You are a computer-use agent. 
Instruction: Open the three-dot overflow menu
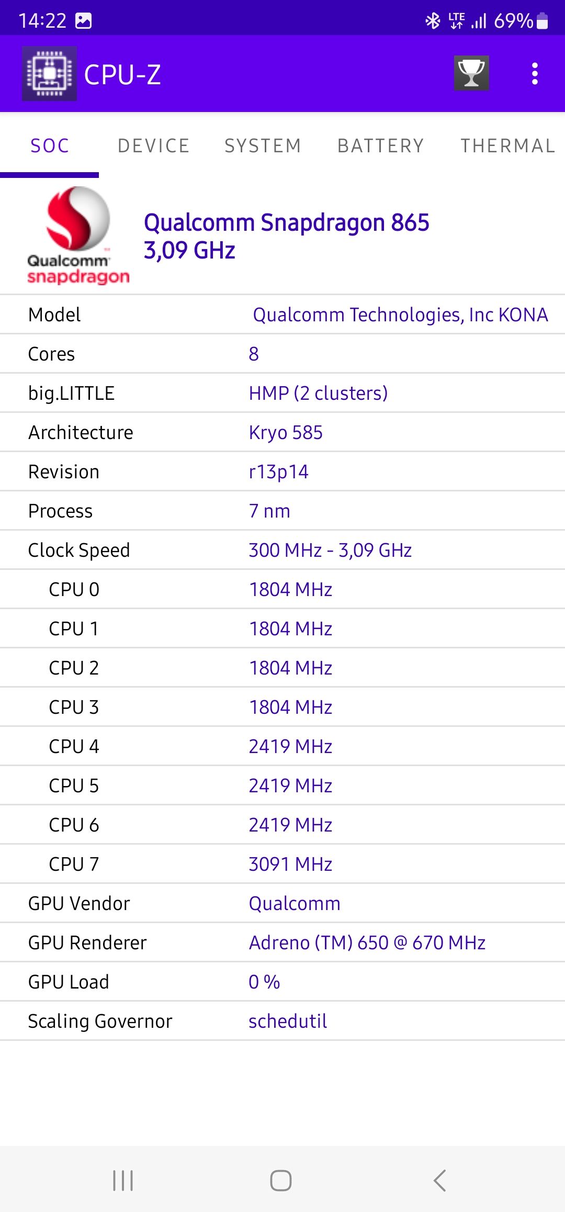[534, 74]
